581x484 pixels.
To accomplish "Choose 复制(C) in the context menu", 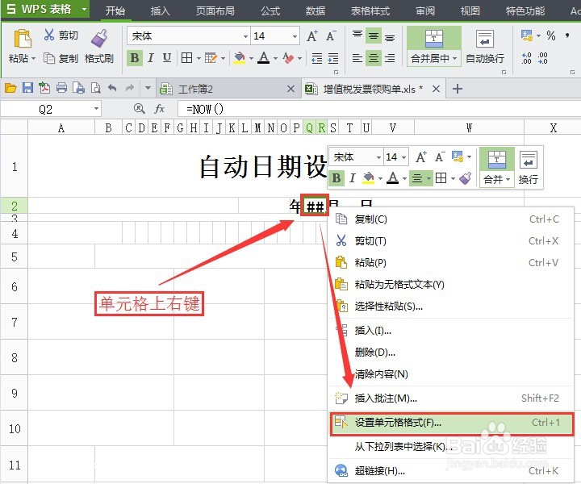I will pos(450,219).
